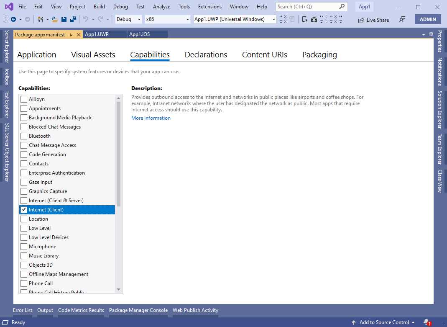
Task: Open the App1.UWP startup project dropdown
Action: (x=273, y=19)
